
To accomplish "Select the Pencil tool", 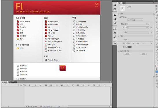I will click(157, 34).
